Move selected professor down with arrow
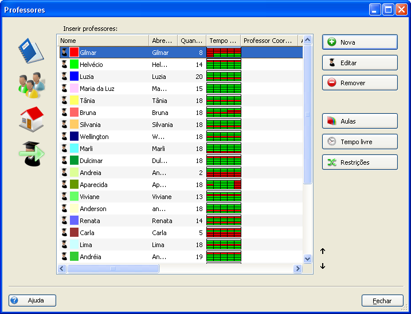The image size is (411, 314). click(323, 266)
